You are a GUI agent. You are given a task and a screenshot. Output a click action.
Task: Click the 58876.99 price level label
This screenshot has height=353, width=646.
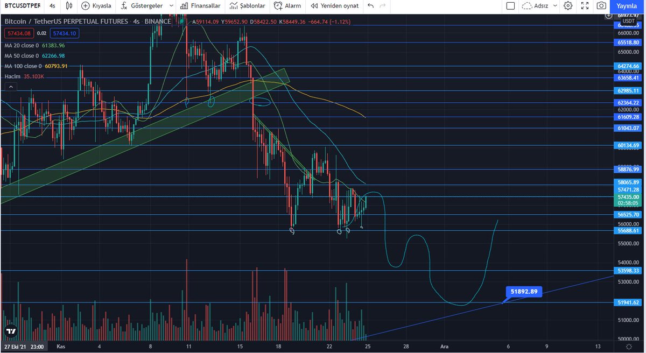coord(629,169)
